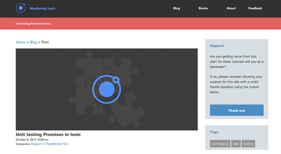Open the Mastering Ionic site title link
281x154 pixels.
[x=43, y=8]
